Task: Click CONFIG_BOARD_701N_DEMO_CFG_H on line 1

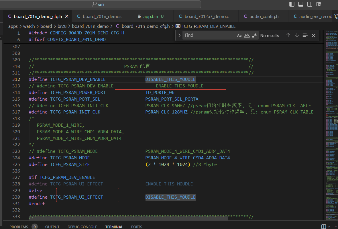Action: click(x=87, y=33)
